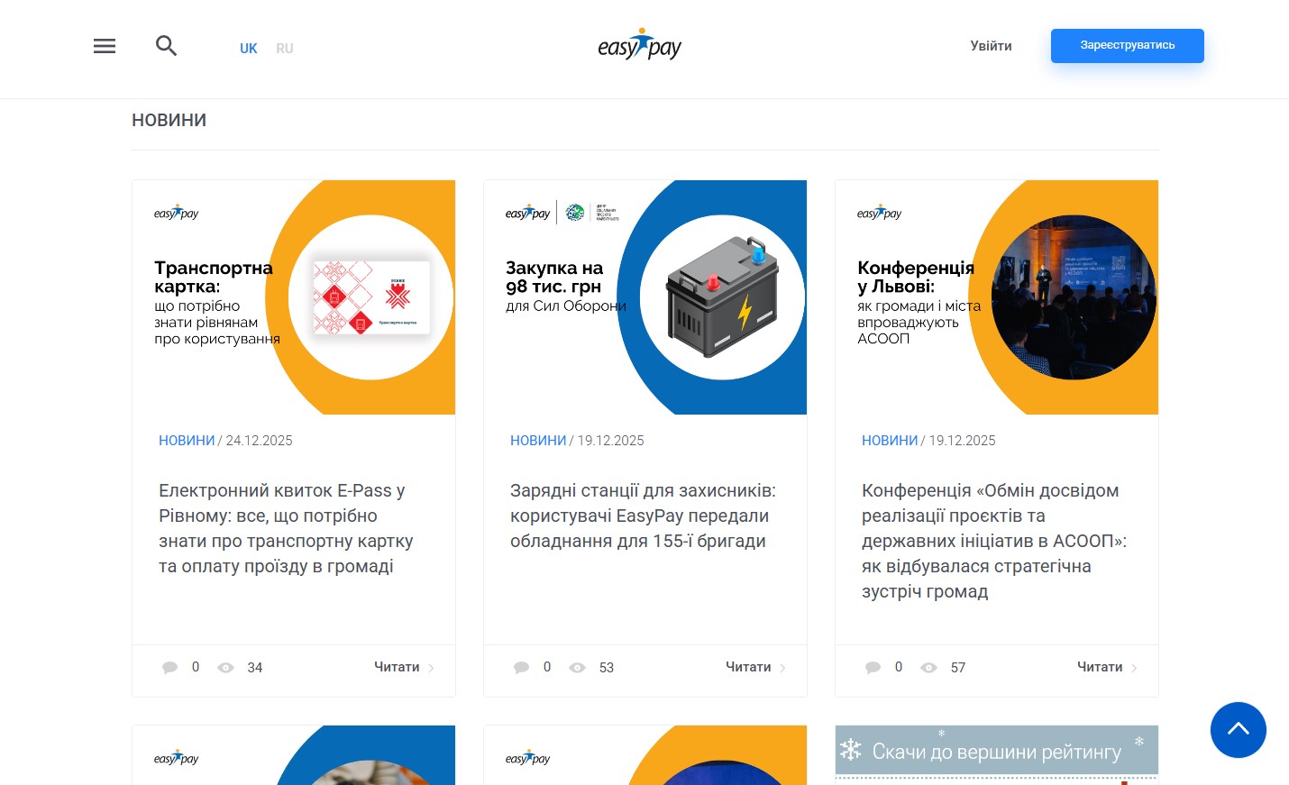This screenshot has height=785, width=1289.
Task: Click Увійти to log in
Action: point(991,46)
